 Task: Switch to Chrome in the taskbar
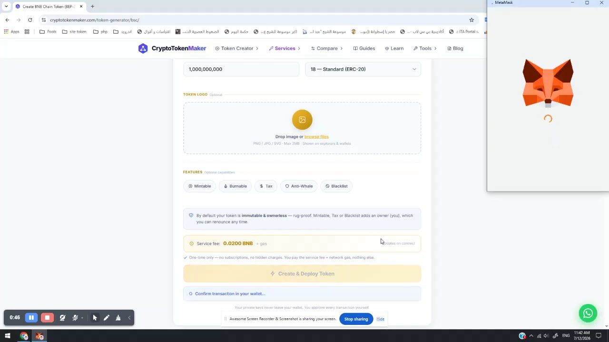click(24, 336)
